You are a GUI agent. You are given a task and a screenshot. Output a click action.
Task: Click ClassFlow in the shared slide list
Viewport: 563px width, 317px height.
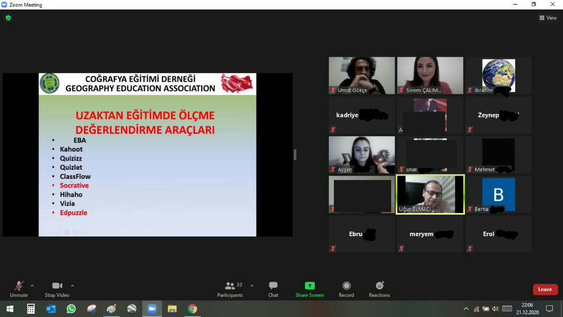click(75, 177)
